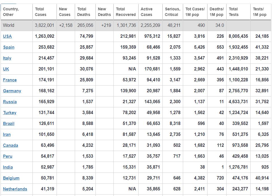Open the USA country link
This screenshot has width=275, height=196.
point(7,36)
